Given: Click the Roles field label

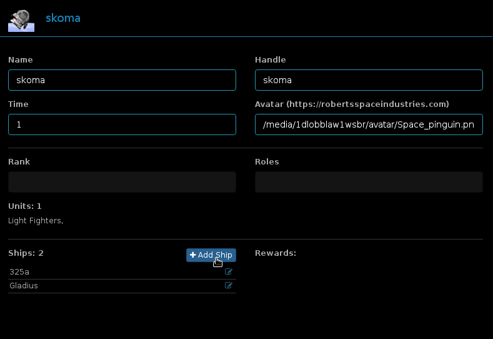Looking at the screenshot, I should [267, 161].
